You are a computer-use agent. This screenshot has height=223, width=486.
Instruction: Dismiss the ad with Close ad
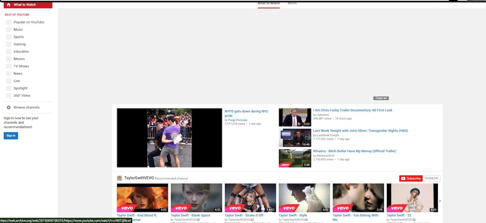pos(381,98)
